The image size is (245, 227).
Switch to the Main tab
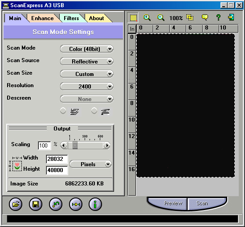15,18
